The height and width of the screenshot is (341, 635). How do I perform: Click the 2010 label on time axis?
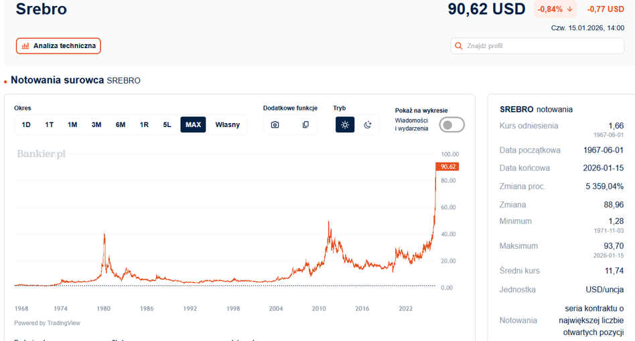point(319,308)
